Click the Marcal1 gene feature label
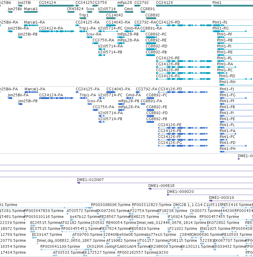 point(31,9)
